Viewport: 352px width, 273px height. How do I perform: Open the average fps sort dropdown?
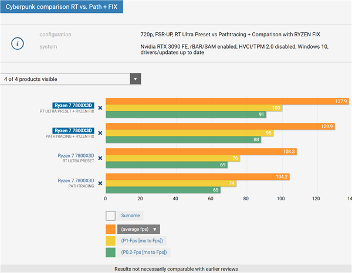139,229
